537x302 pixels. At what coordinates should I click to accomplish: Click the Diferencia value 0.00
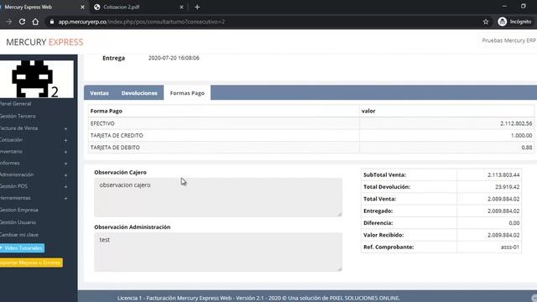click(514, 223)
